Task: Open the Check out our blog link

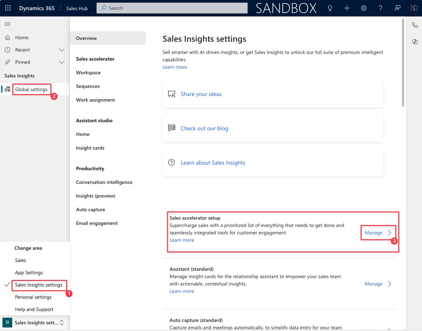Action: (204, 129)
